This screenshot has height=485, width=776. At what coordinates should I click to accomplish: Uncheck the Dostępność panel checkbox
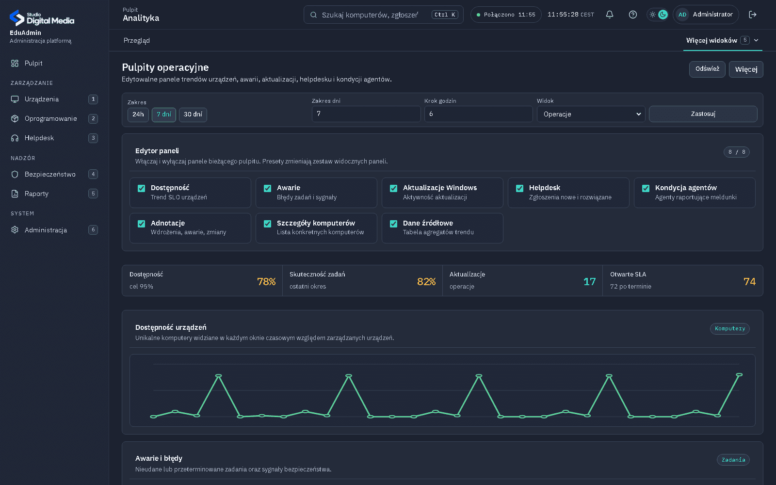click(x=142, y=188)
